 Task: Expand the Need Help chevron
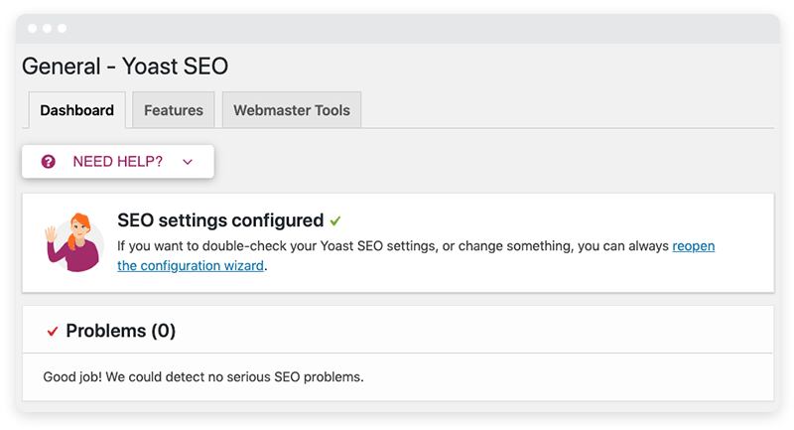click(x=188, y=162)
